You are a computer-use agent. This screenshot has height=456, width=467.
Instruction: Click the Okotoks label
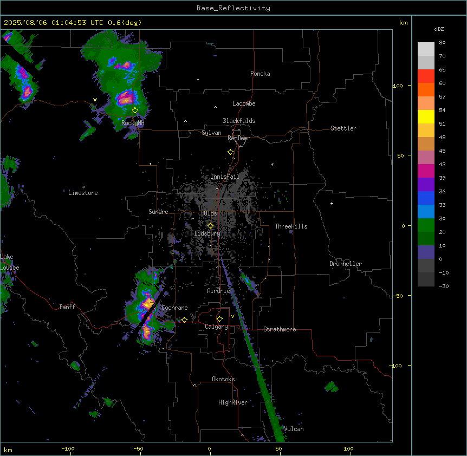(x=223, y=379)
